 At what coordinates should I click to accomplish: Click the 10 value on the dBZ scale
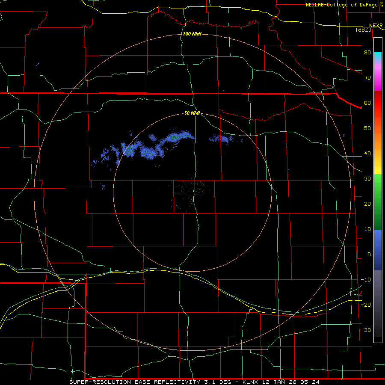point(367,229)
